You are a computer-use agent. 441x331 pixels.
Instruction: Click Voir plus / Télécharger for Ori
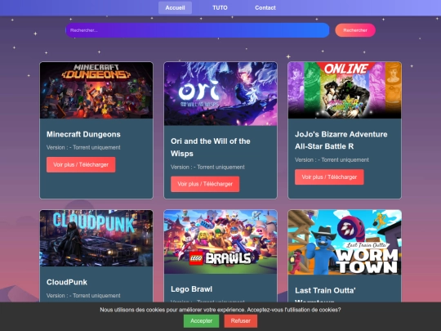click(205, 184)
